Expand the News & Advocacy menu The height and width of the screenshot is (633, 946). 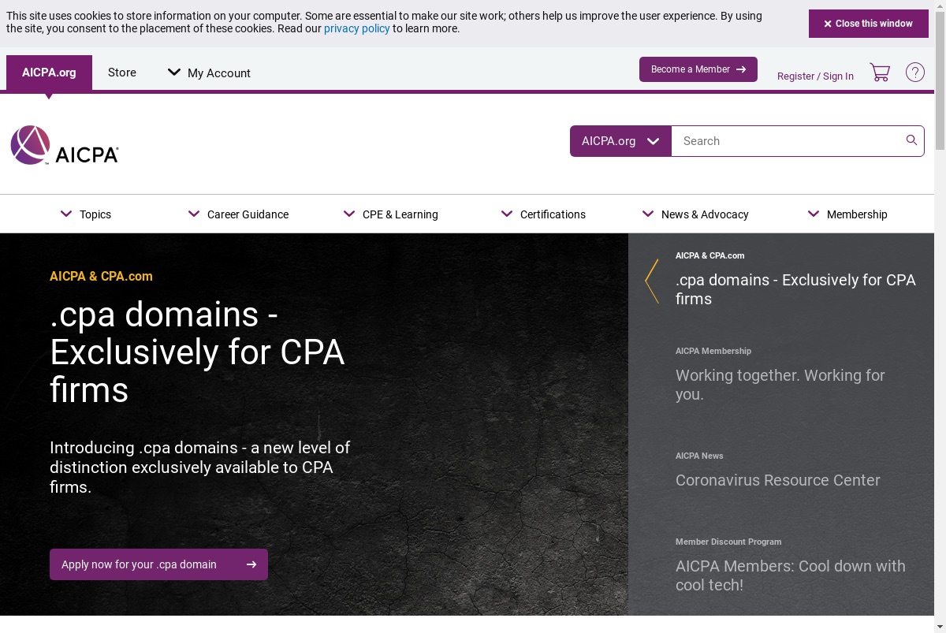pyautogui.click(x=695, y=214)
